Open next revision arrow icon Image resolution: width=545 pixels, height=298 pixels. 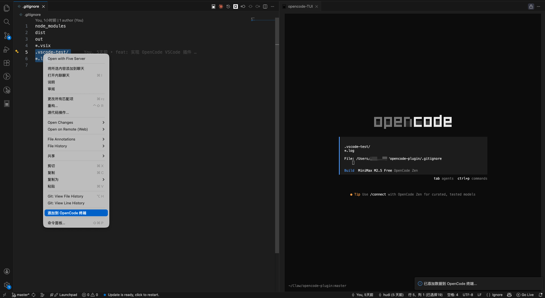(x=258, y=7)
